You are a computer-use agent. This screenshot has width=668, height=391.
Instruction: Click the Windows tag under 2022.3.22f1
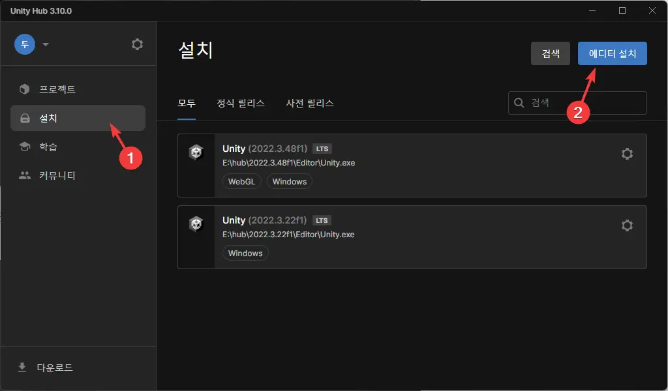click(245, 253)
